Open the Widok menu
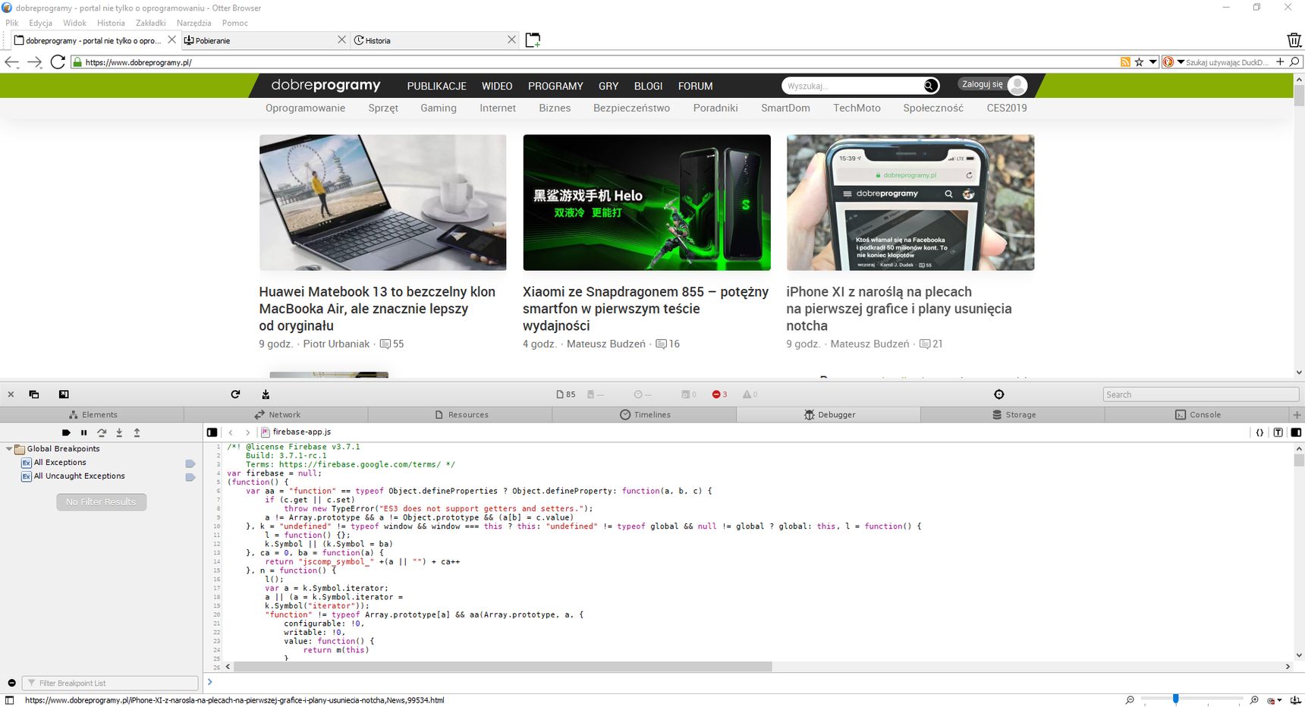 point(74,23)
